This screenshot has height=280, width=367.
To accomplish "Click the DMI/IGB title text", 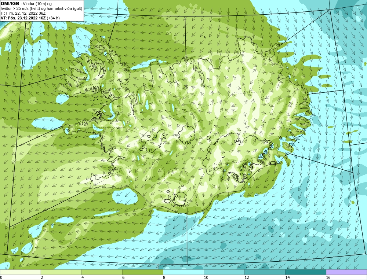I will coord(10,4).
